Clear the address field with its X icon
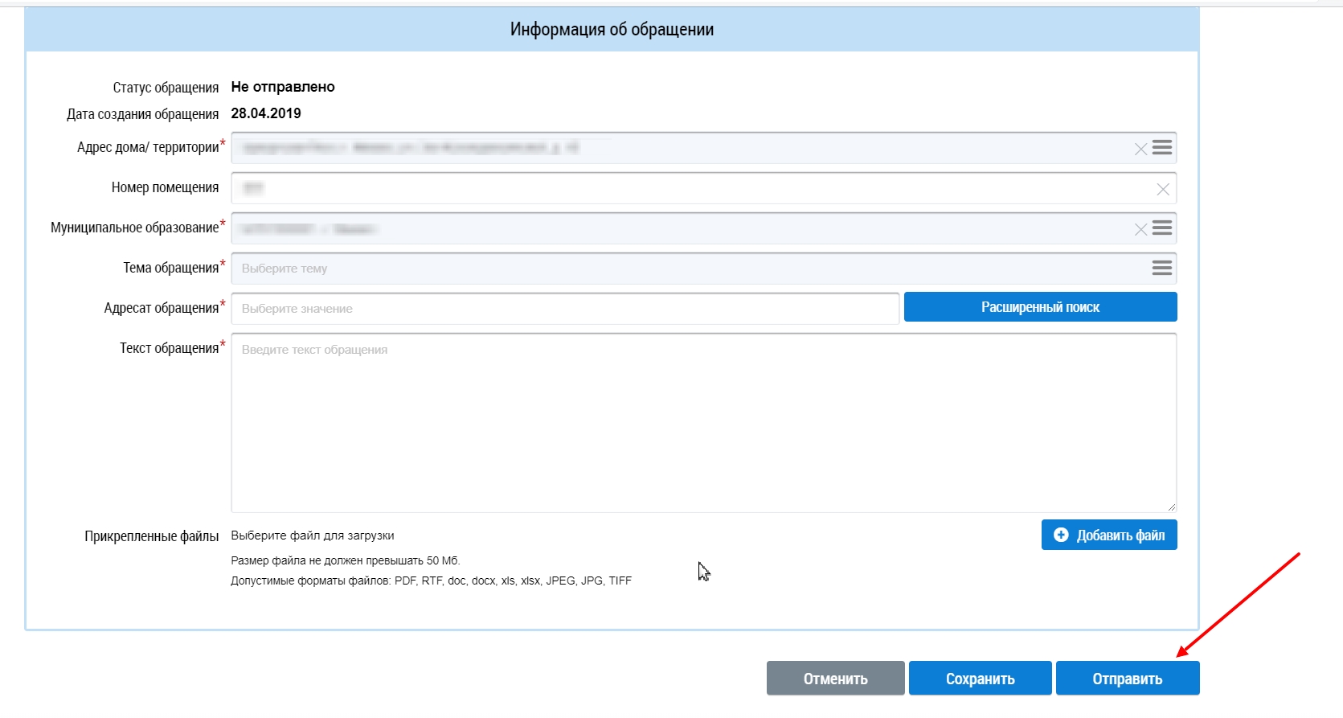1343x718 pixels. click(1140, 149)
